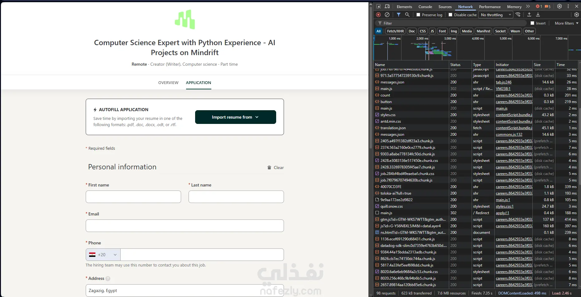Open the Import resume from dropdown

tap(236, 117)
